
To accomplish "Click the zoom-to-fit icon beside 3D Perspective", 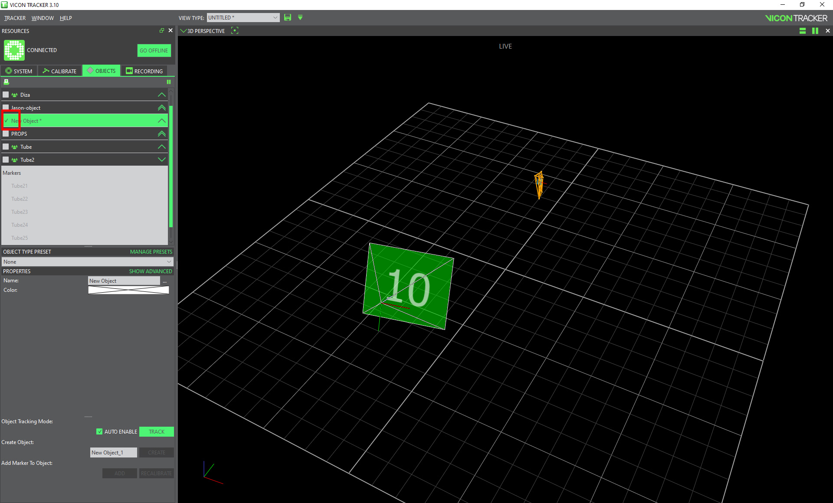I will click(235, 30).
